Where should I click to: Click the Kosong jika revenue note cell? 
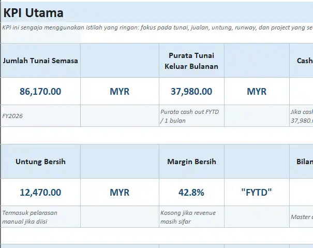191,217
